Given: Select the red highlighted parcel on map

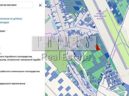Looking at the screenshot, I should click(x=98, y=48).
